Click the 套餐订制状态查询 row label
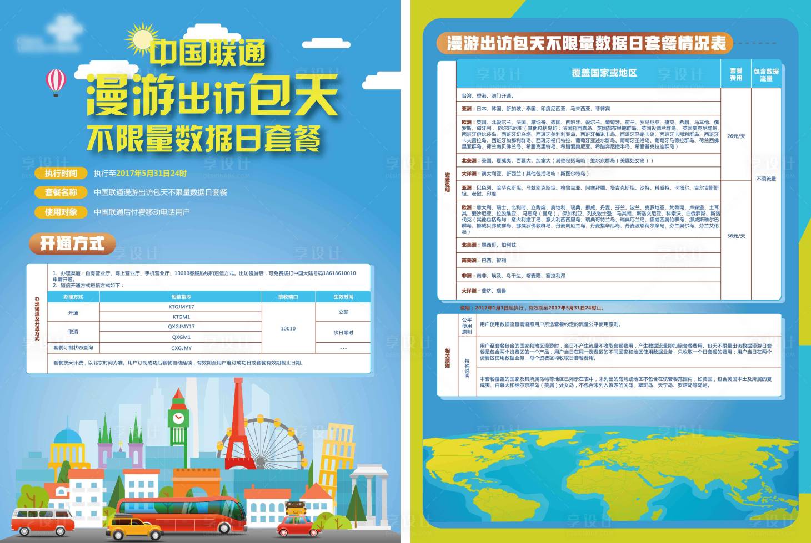The height and width of the screenshot is (543, 811). click(73, 348)
